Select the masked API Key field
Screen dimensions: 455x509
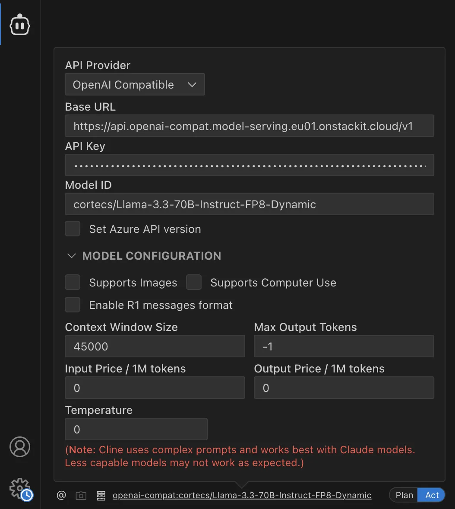tap(250, 165)
